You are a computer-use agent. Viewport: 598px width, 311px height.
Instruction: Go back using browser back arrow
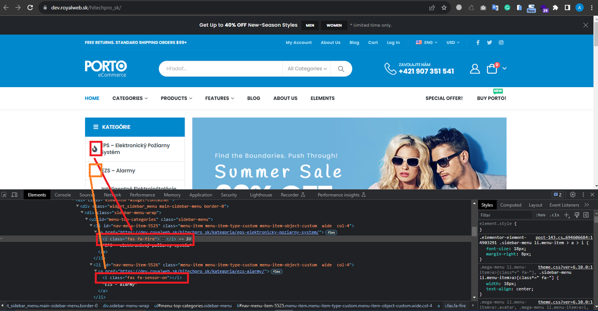(x=6, y=8)
